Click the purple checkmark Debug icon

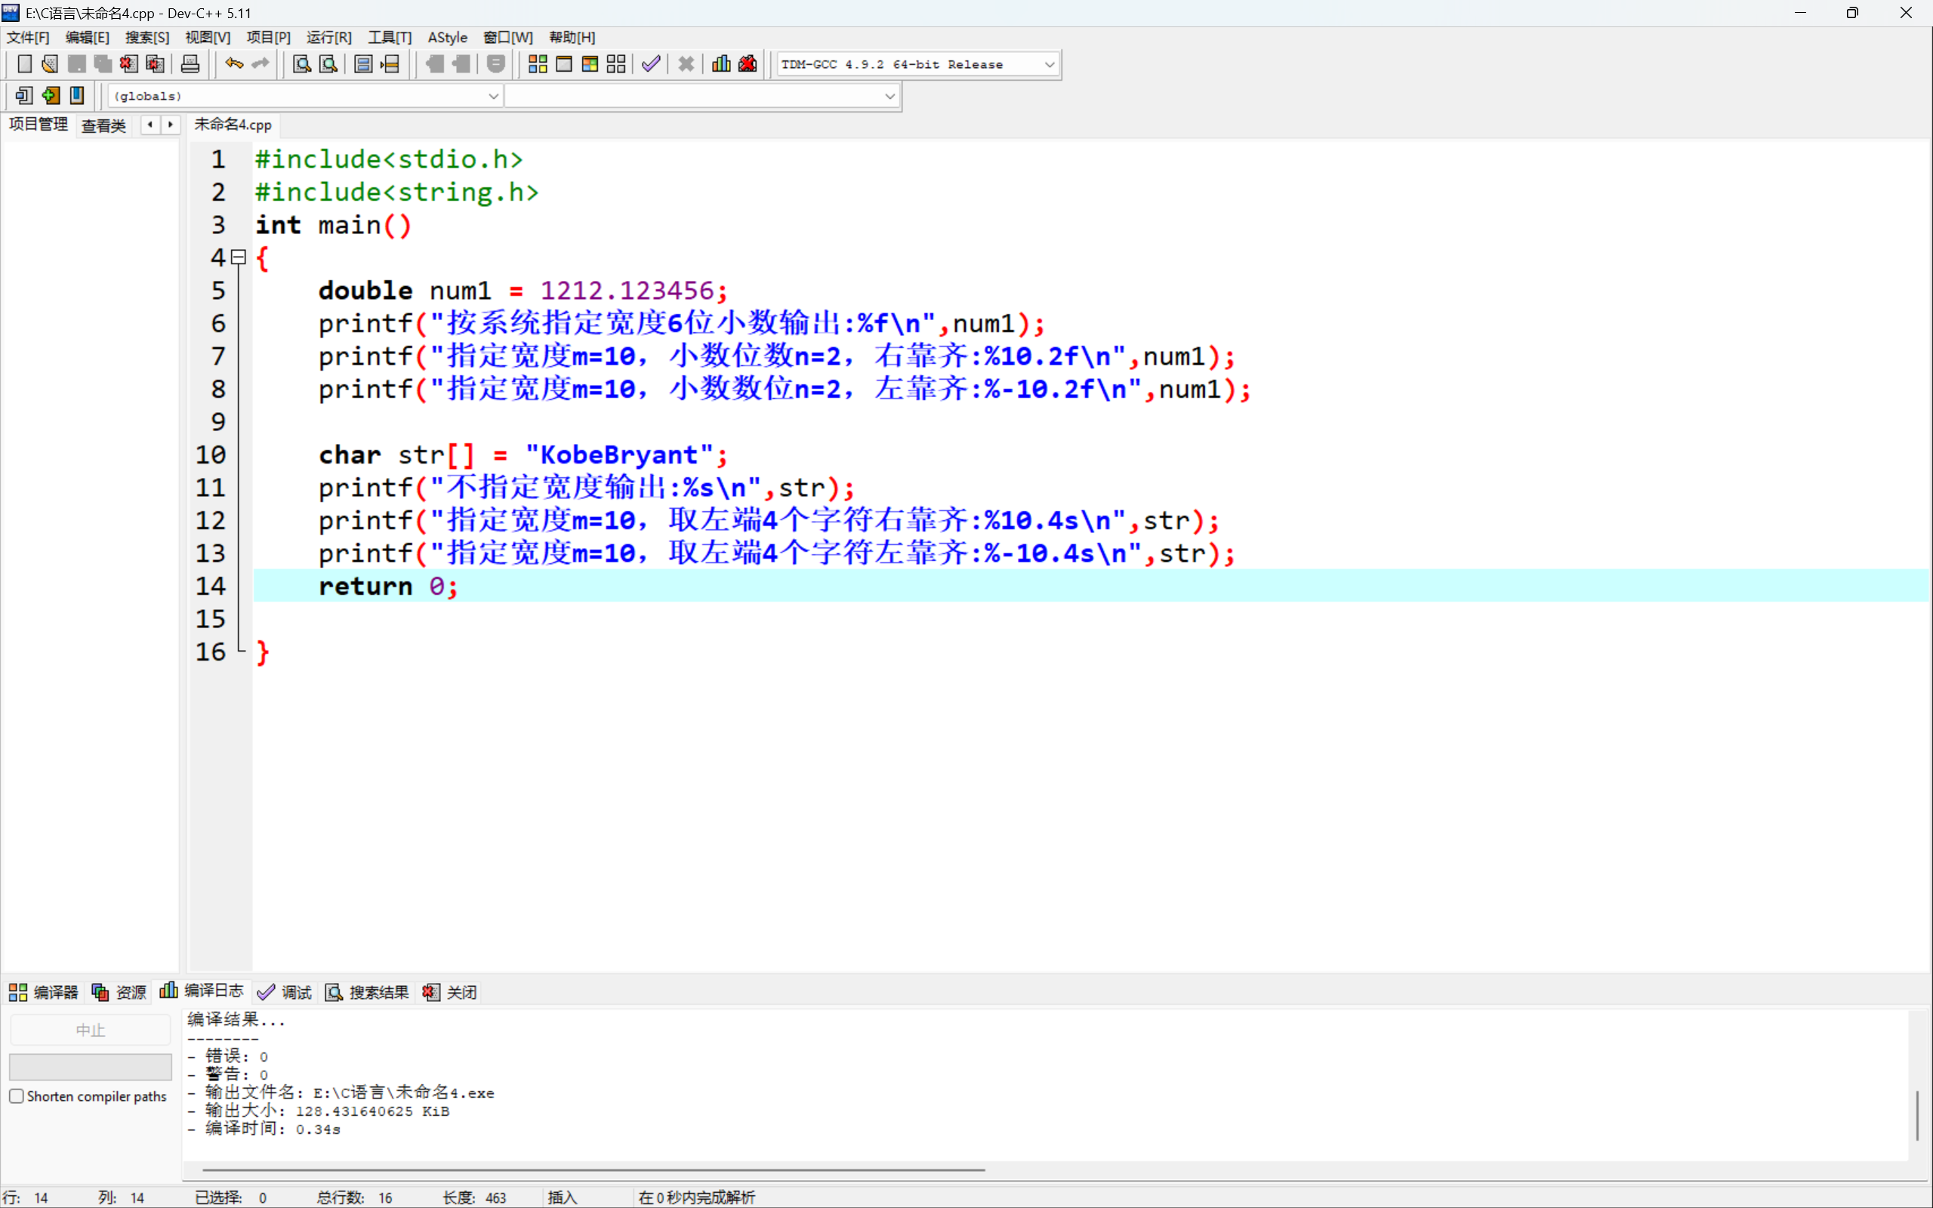(651, 64)
